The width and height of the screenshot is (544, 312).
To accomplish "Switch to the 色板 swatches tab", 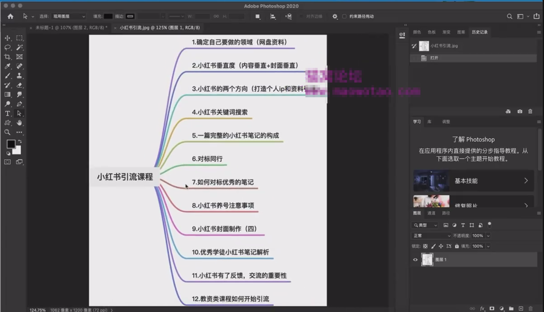I will coord(431,32).
